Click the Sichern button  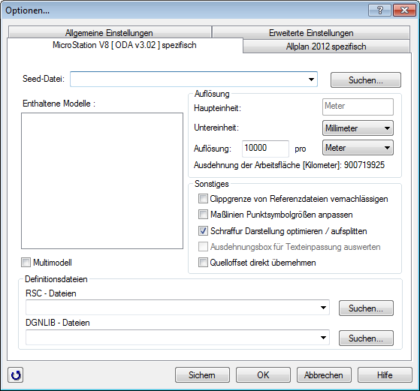202,375
